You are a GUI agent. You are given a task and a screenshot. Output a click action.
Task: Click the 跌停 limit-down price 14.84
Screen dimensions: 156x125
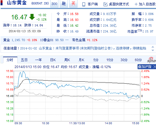(39, 25)
